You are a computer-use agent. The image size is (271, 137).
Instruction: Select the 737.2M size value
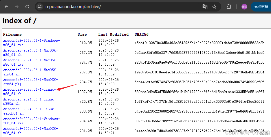click(x=86, y=52)
